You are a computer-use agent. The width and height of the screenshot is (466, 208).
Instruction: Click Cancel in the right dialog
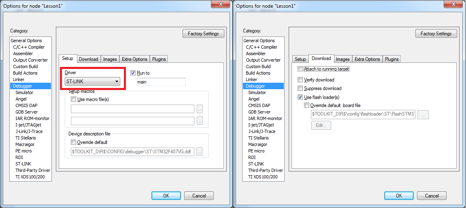click(x=432, y=195)
